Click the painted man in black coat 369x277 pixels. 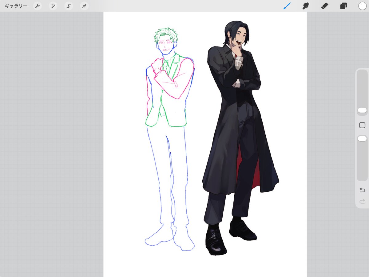(240, 138)
